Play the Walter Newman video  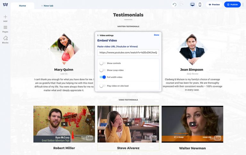click(x=192, y=124)
